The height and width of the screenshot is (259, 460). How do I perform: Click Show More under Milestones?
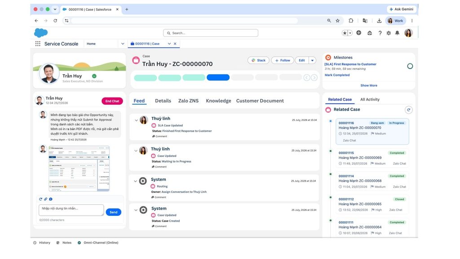[x=369, y=85]
